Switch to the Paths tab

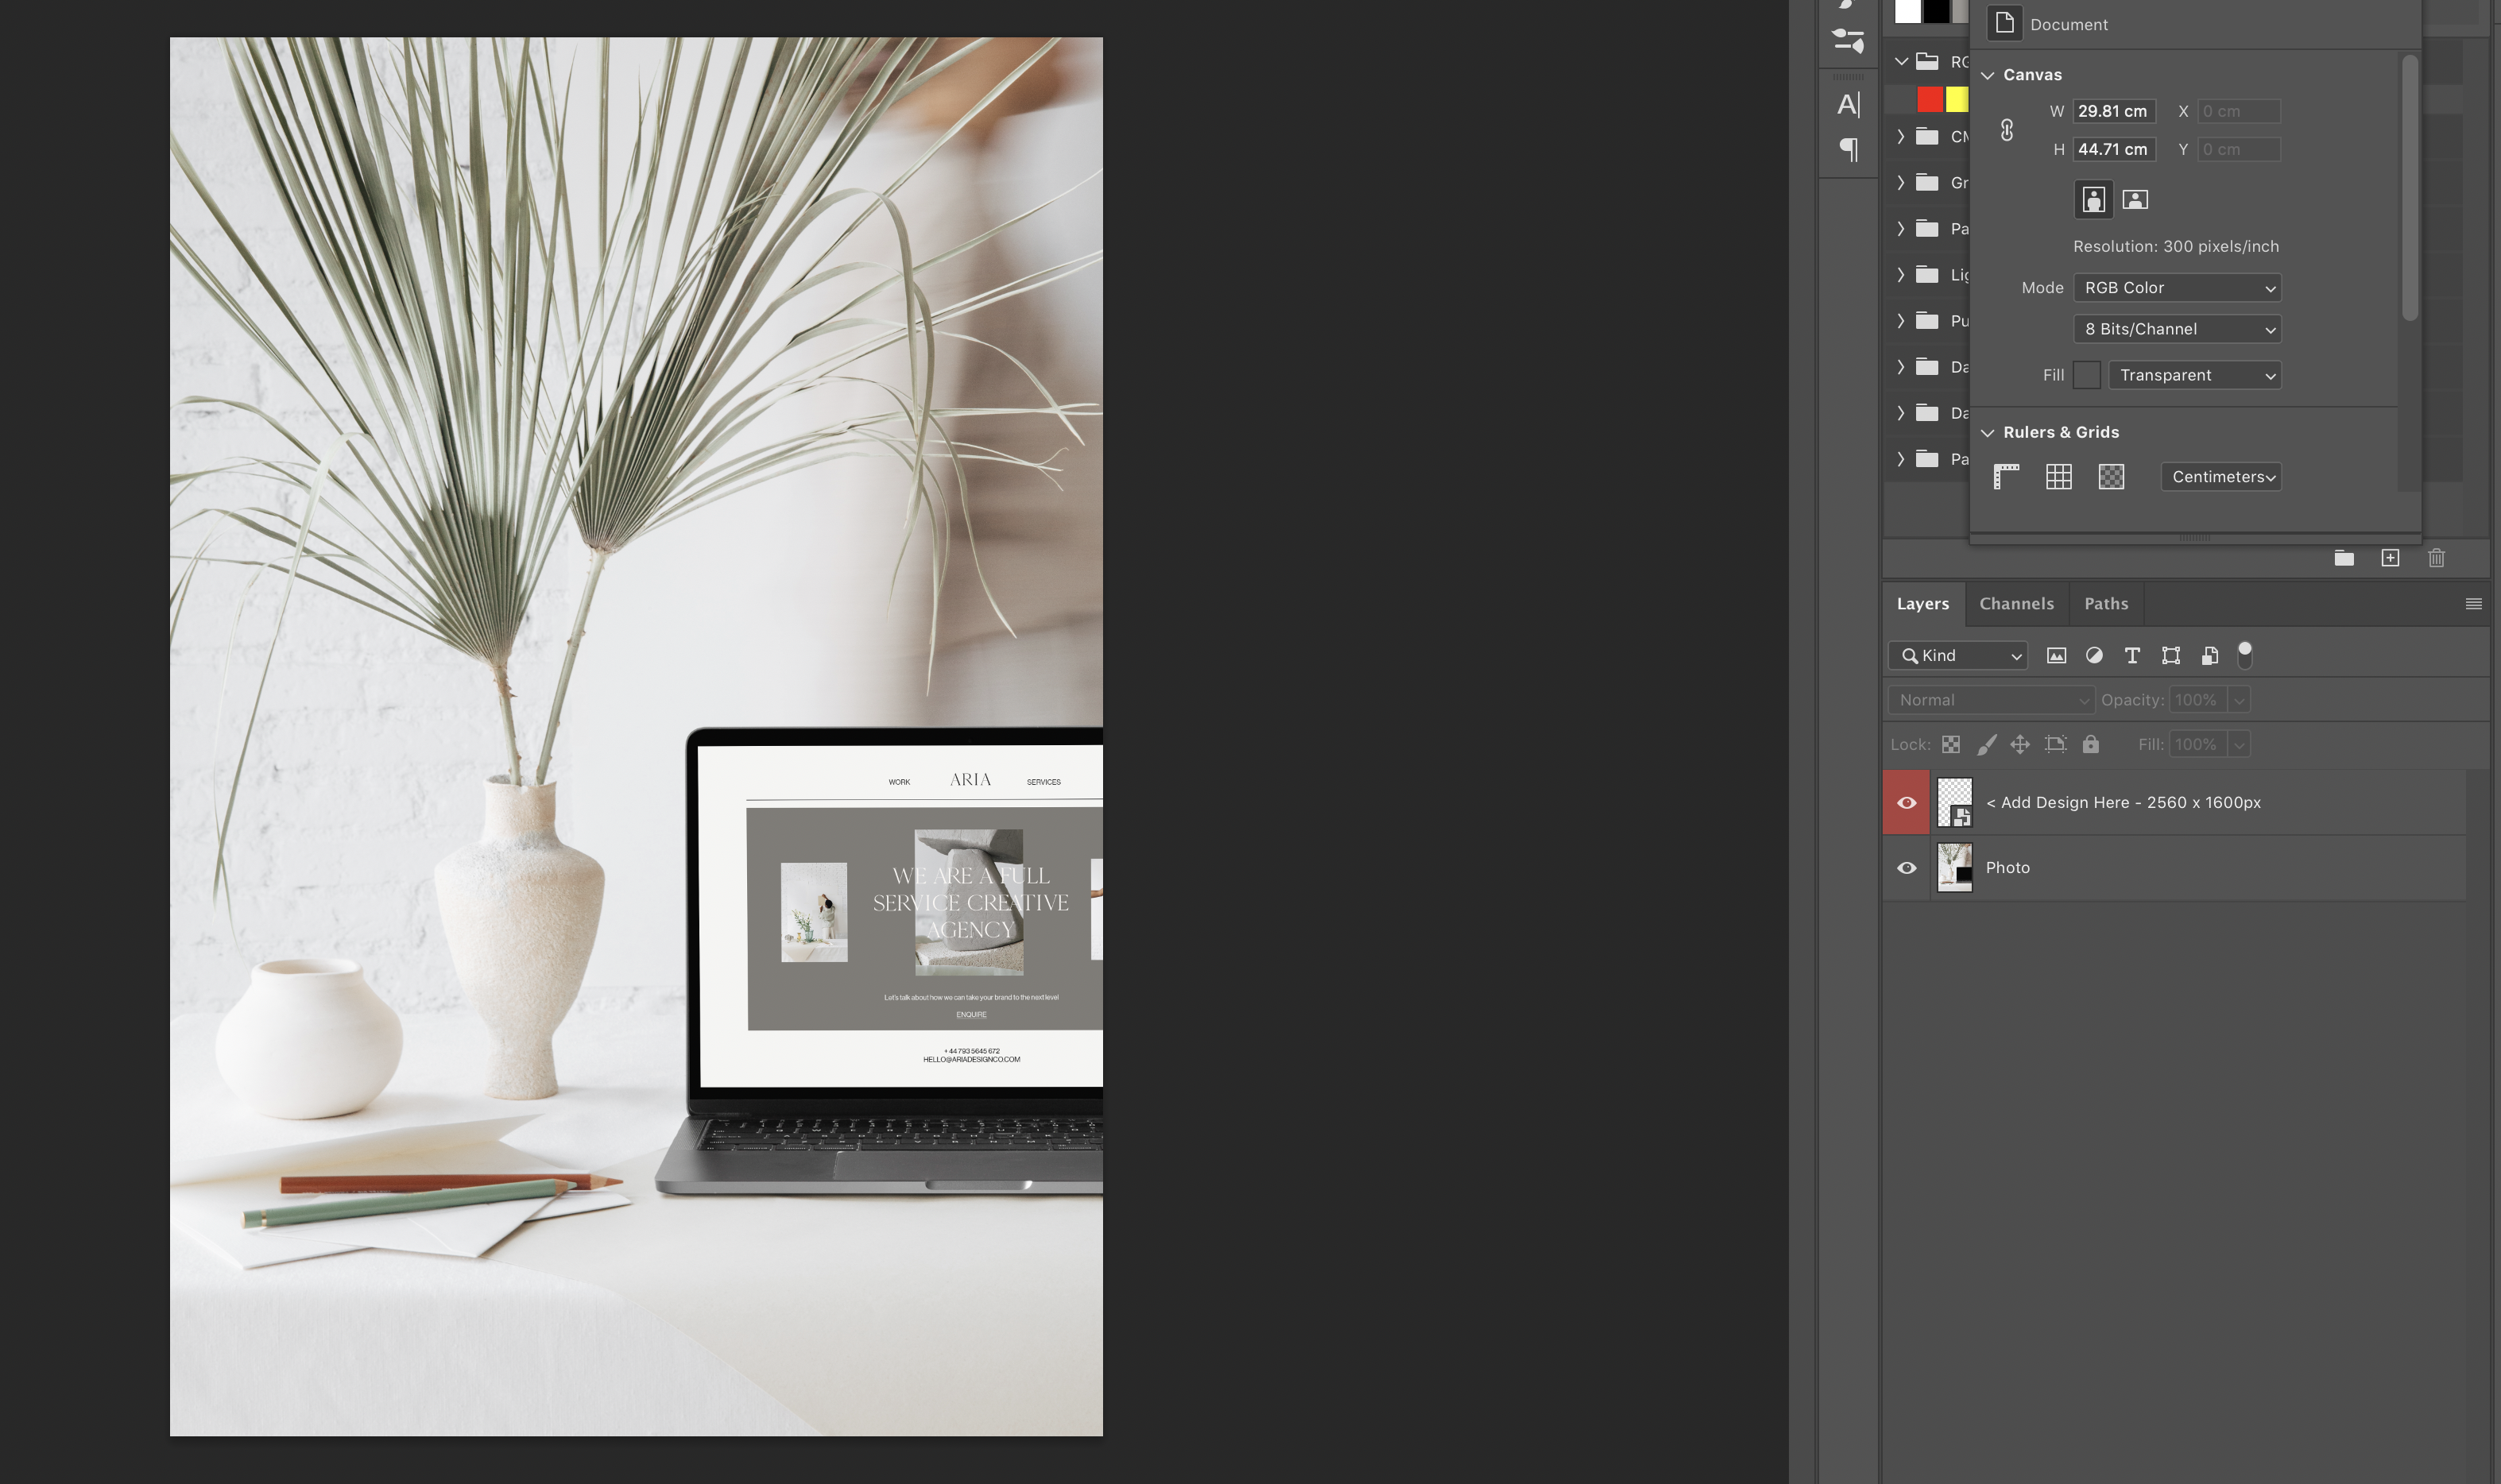click(x=2106, y=604)
